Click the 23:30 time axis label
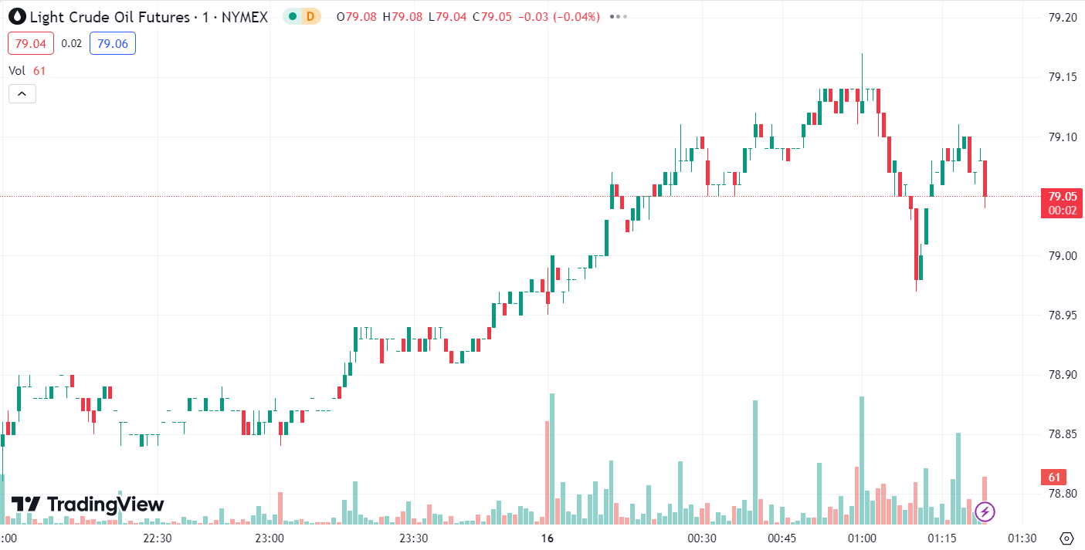 (413, 538)
